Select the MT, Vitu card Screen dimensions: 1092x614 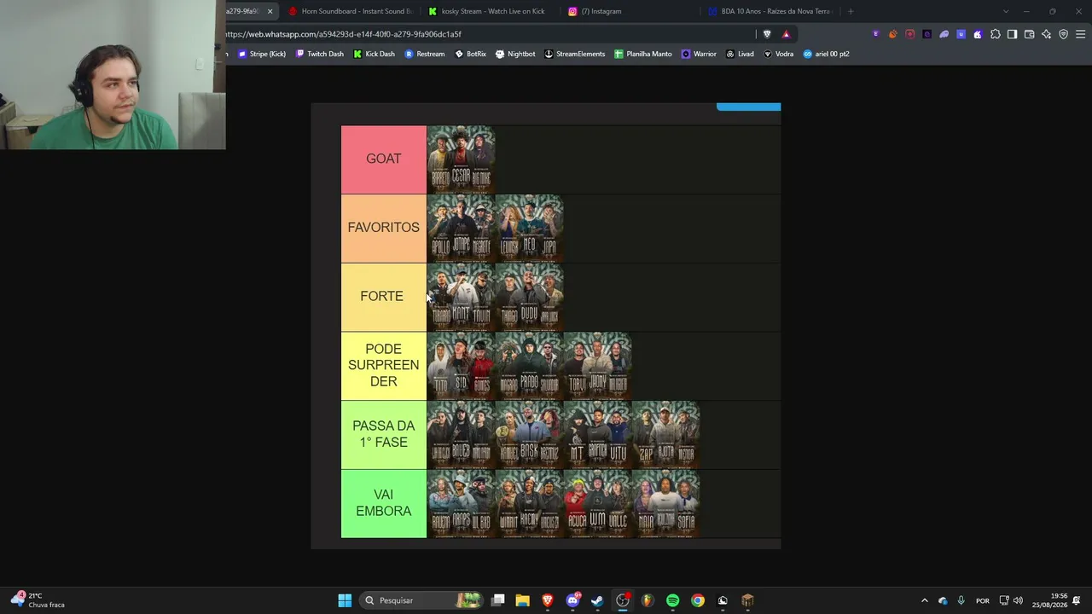tap(597, 435)
